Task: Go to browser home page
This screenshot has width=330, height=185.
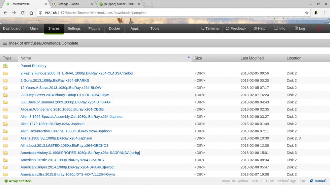Action: [31, 13]
